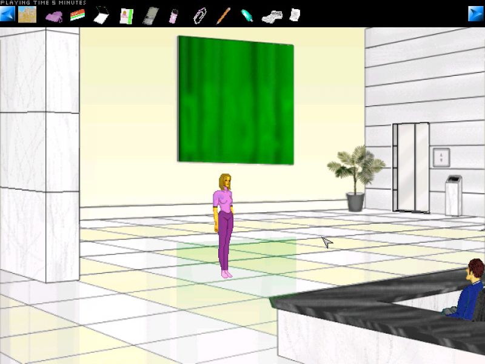The width and height of the screenshot is (485, 364).
Task: Choose the gray mobile phone item
Action: point(150,16)
